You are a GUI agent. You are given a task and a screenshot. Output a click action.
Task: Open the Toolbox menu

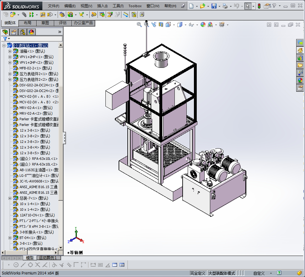pyautogui.click(x=135, y=6)
